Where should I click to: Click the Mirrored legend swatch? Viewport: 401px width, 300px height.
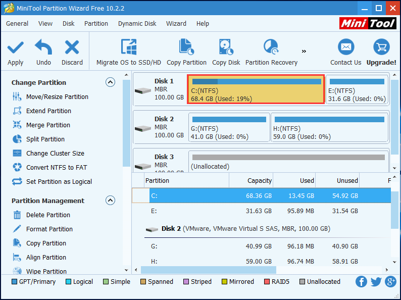coord(224,282)
